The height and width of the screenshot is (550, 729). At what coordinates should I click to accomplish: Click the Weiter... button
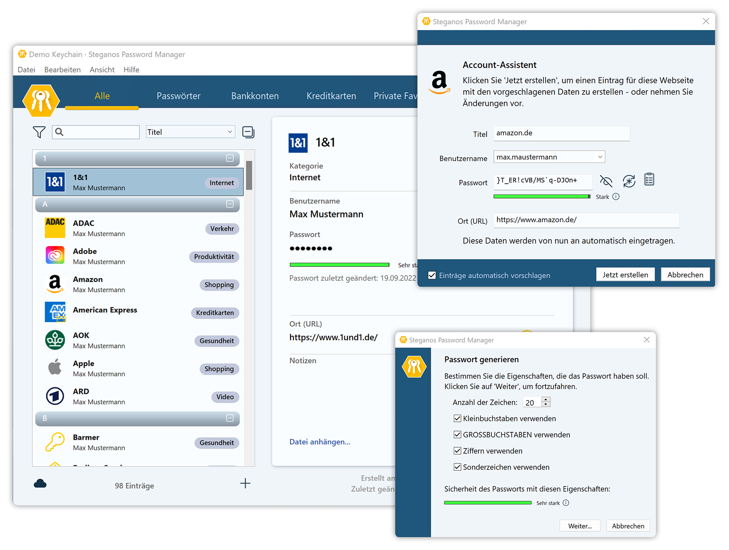[x=580, y=526]
